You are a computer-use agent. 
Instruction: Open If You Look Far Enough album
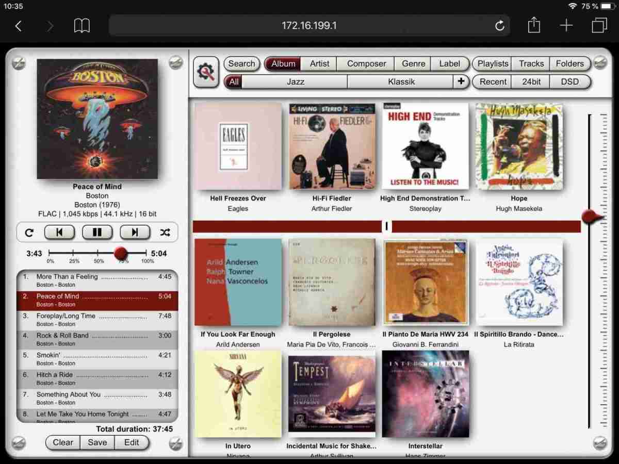238,283
